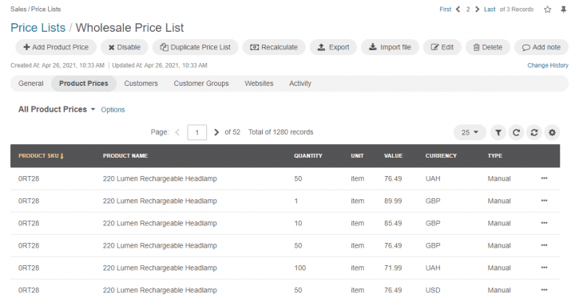Click 'Total of 1280 records' text
The height and width of the screenshot is (301, 575).
click(x=281, y=132)
